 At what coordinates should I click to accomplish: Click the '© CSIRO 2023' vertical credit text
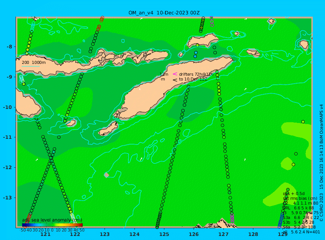pyautogui.click(x=321, y=207)
